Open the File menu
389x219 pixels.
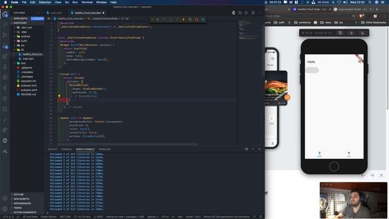24,2
